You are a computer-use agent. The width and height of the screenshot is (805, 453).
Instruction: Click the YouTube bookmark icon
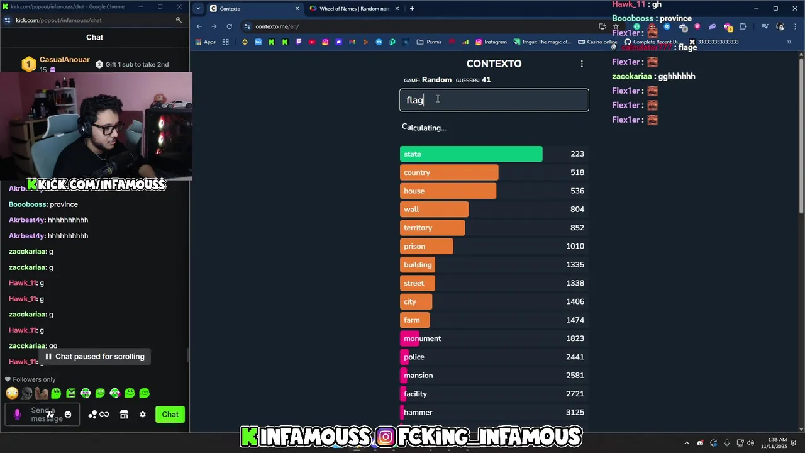(312, 42)
